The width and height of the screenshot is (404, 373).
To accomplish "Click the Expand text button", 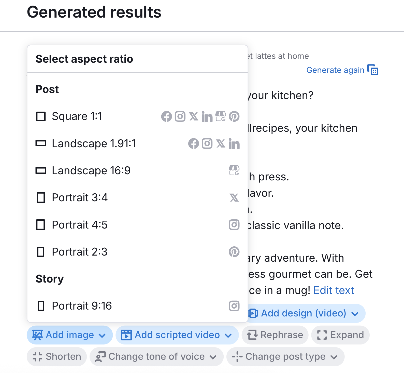I will (340, 335).
